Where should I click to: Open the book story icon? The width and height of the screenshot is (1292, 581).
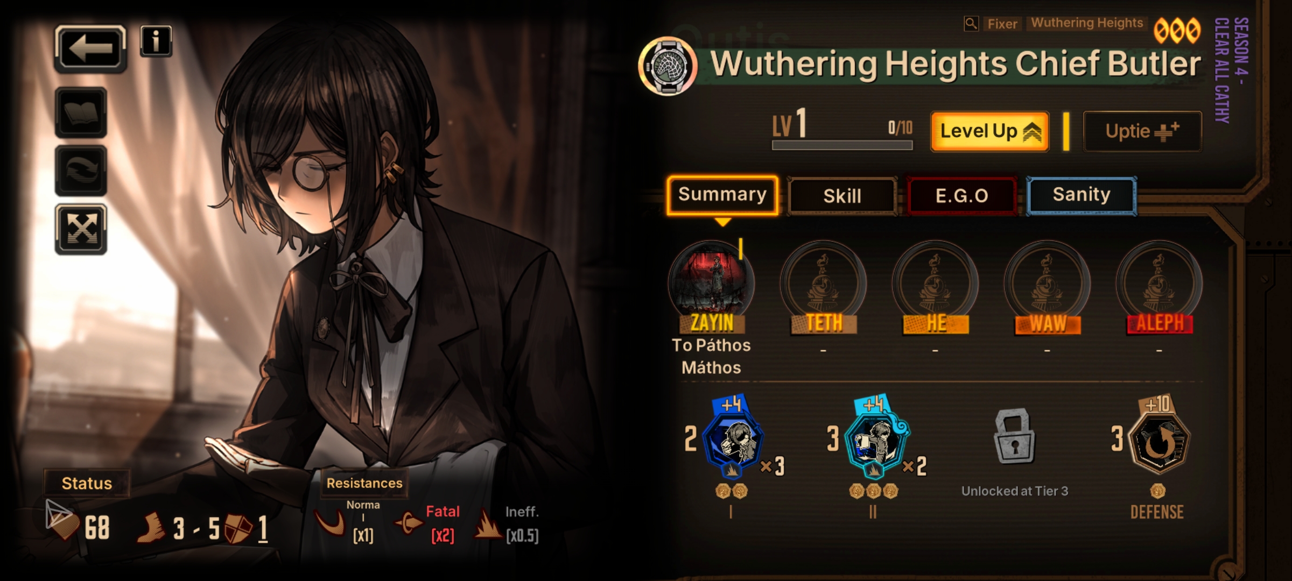click(81, 112)
